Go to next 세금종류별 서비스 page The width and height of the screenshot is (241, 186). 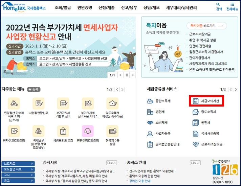coord(236,90)
